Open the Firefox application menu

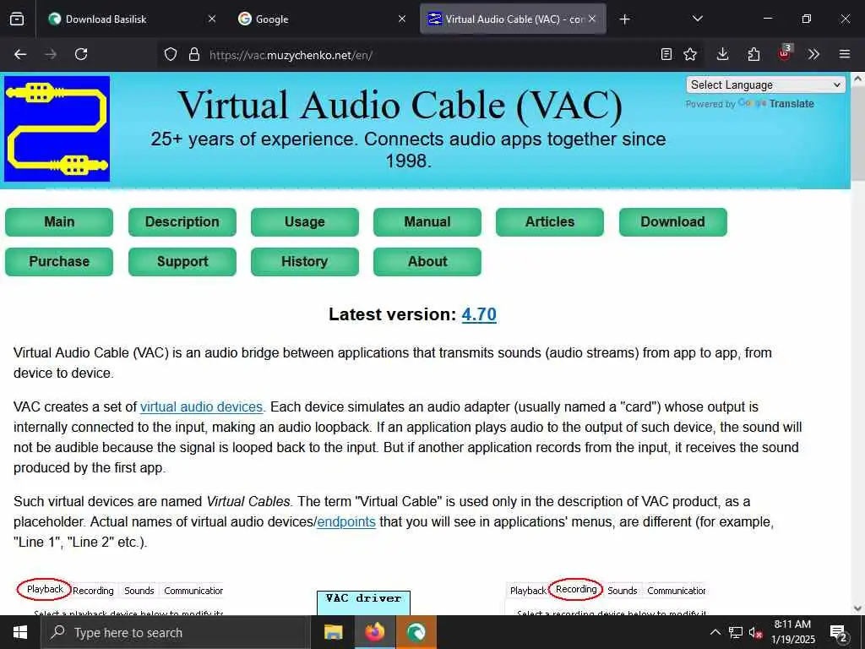pyautogui.click(x=845, y=54)
